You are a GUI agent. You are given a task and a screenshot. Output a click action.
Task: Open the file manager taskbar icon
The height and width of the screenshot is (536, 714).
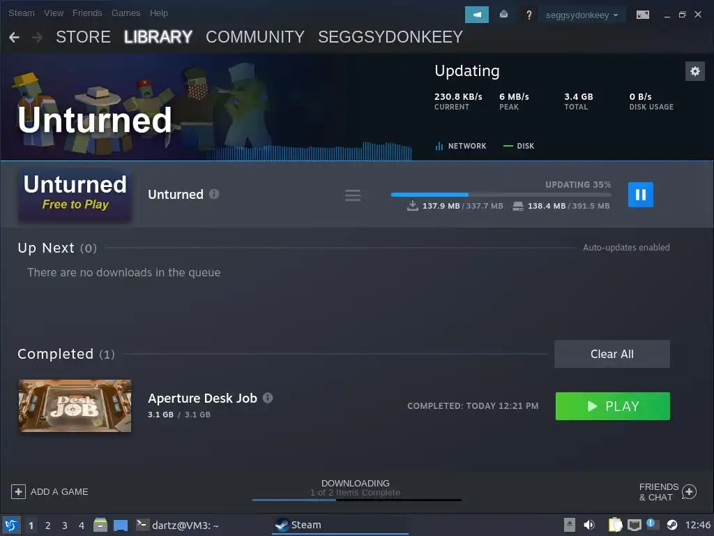tap(100, 525)
